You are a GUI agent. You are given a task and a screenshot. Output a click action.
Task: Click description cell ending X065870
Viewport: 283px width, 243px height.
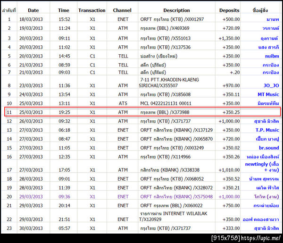coord(176,139)
